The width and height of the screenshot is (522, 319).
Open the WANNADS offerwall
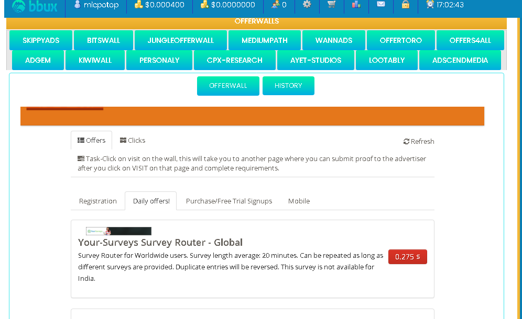(334, 40)
